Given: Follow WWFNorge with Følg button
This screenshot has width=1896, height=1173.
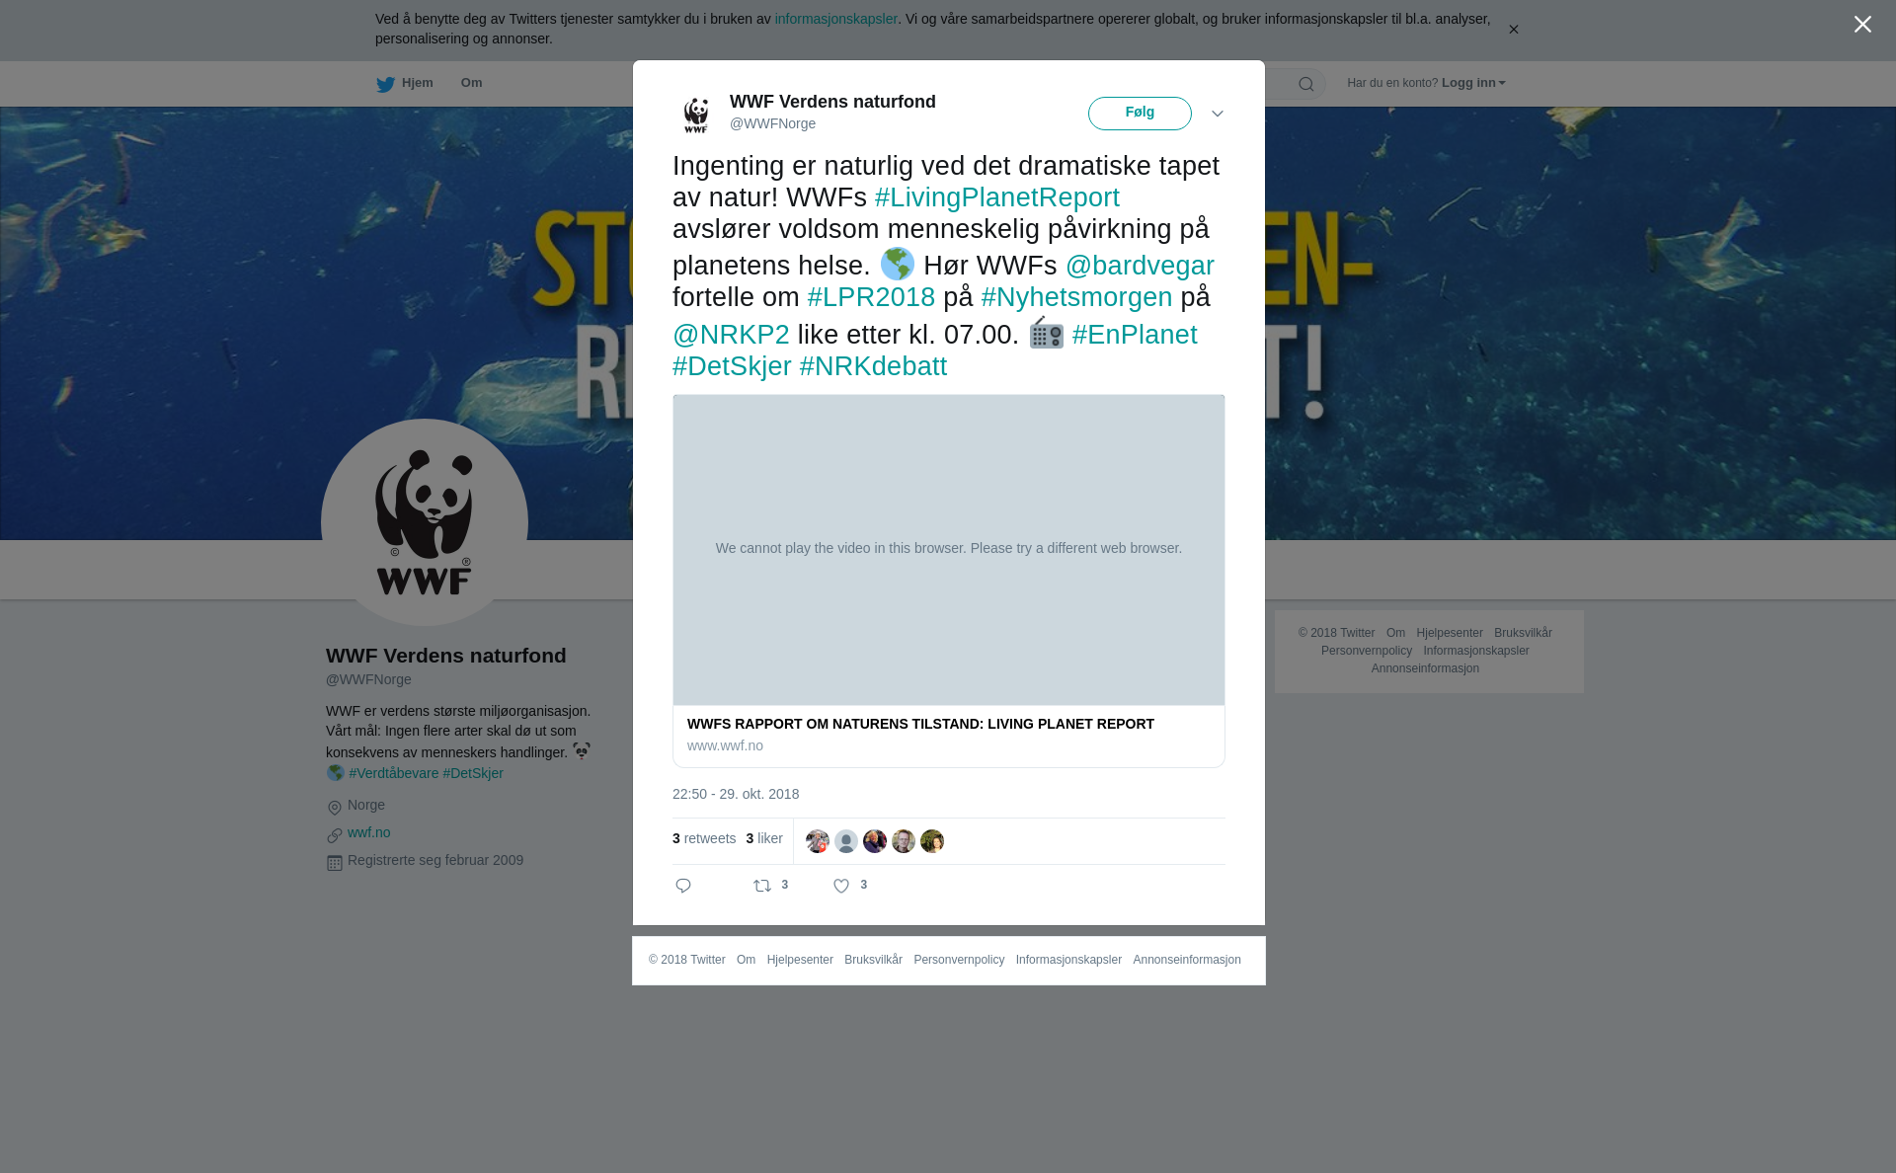Looking at the screenshot, I should coord(1140,114).
